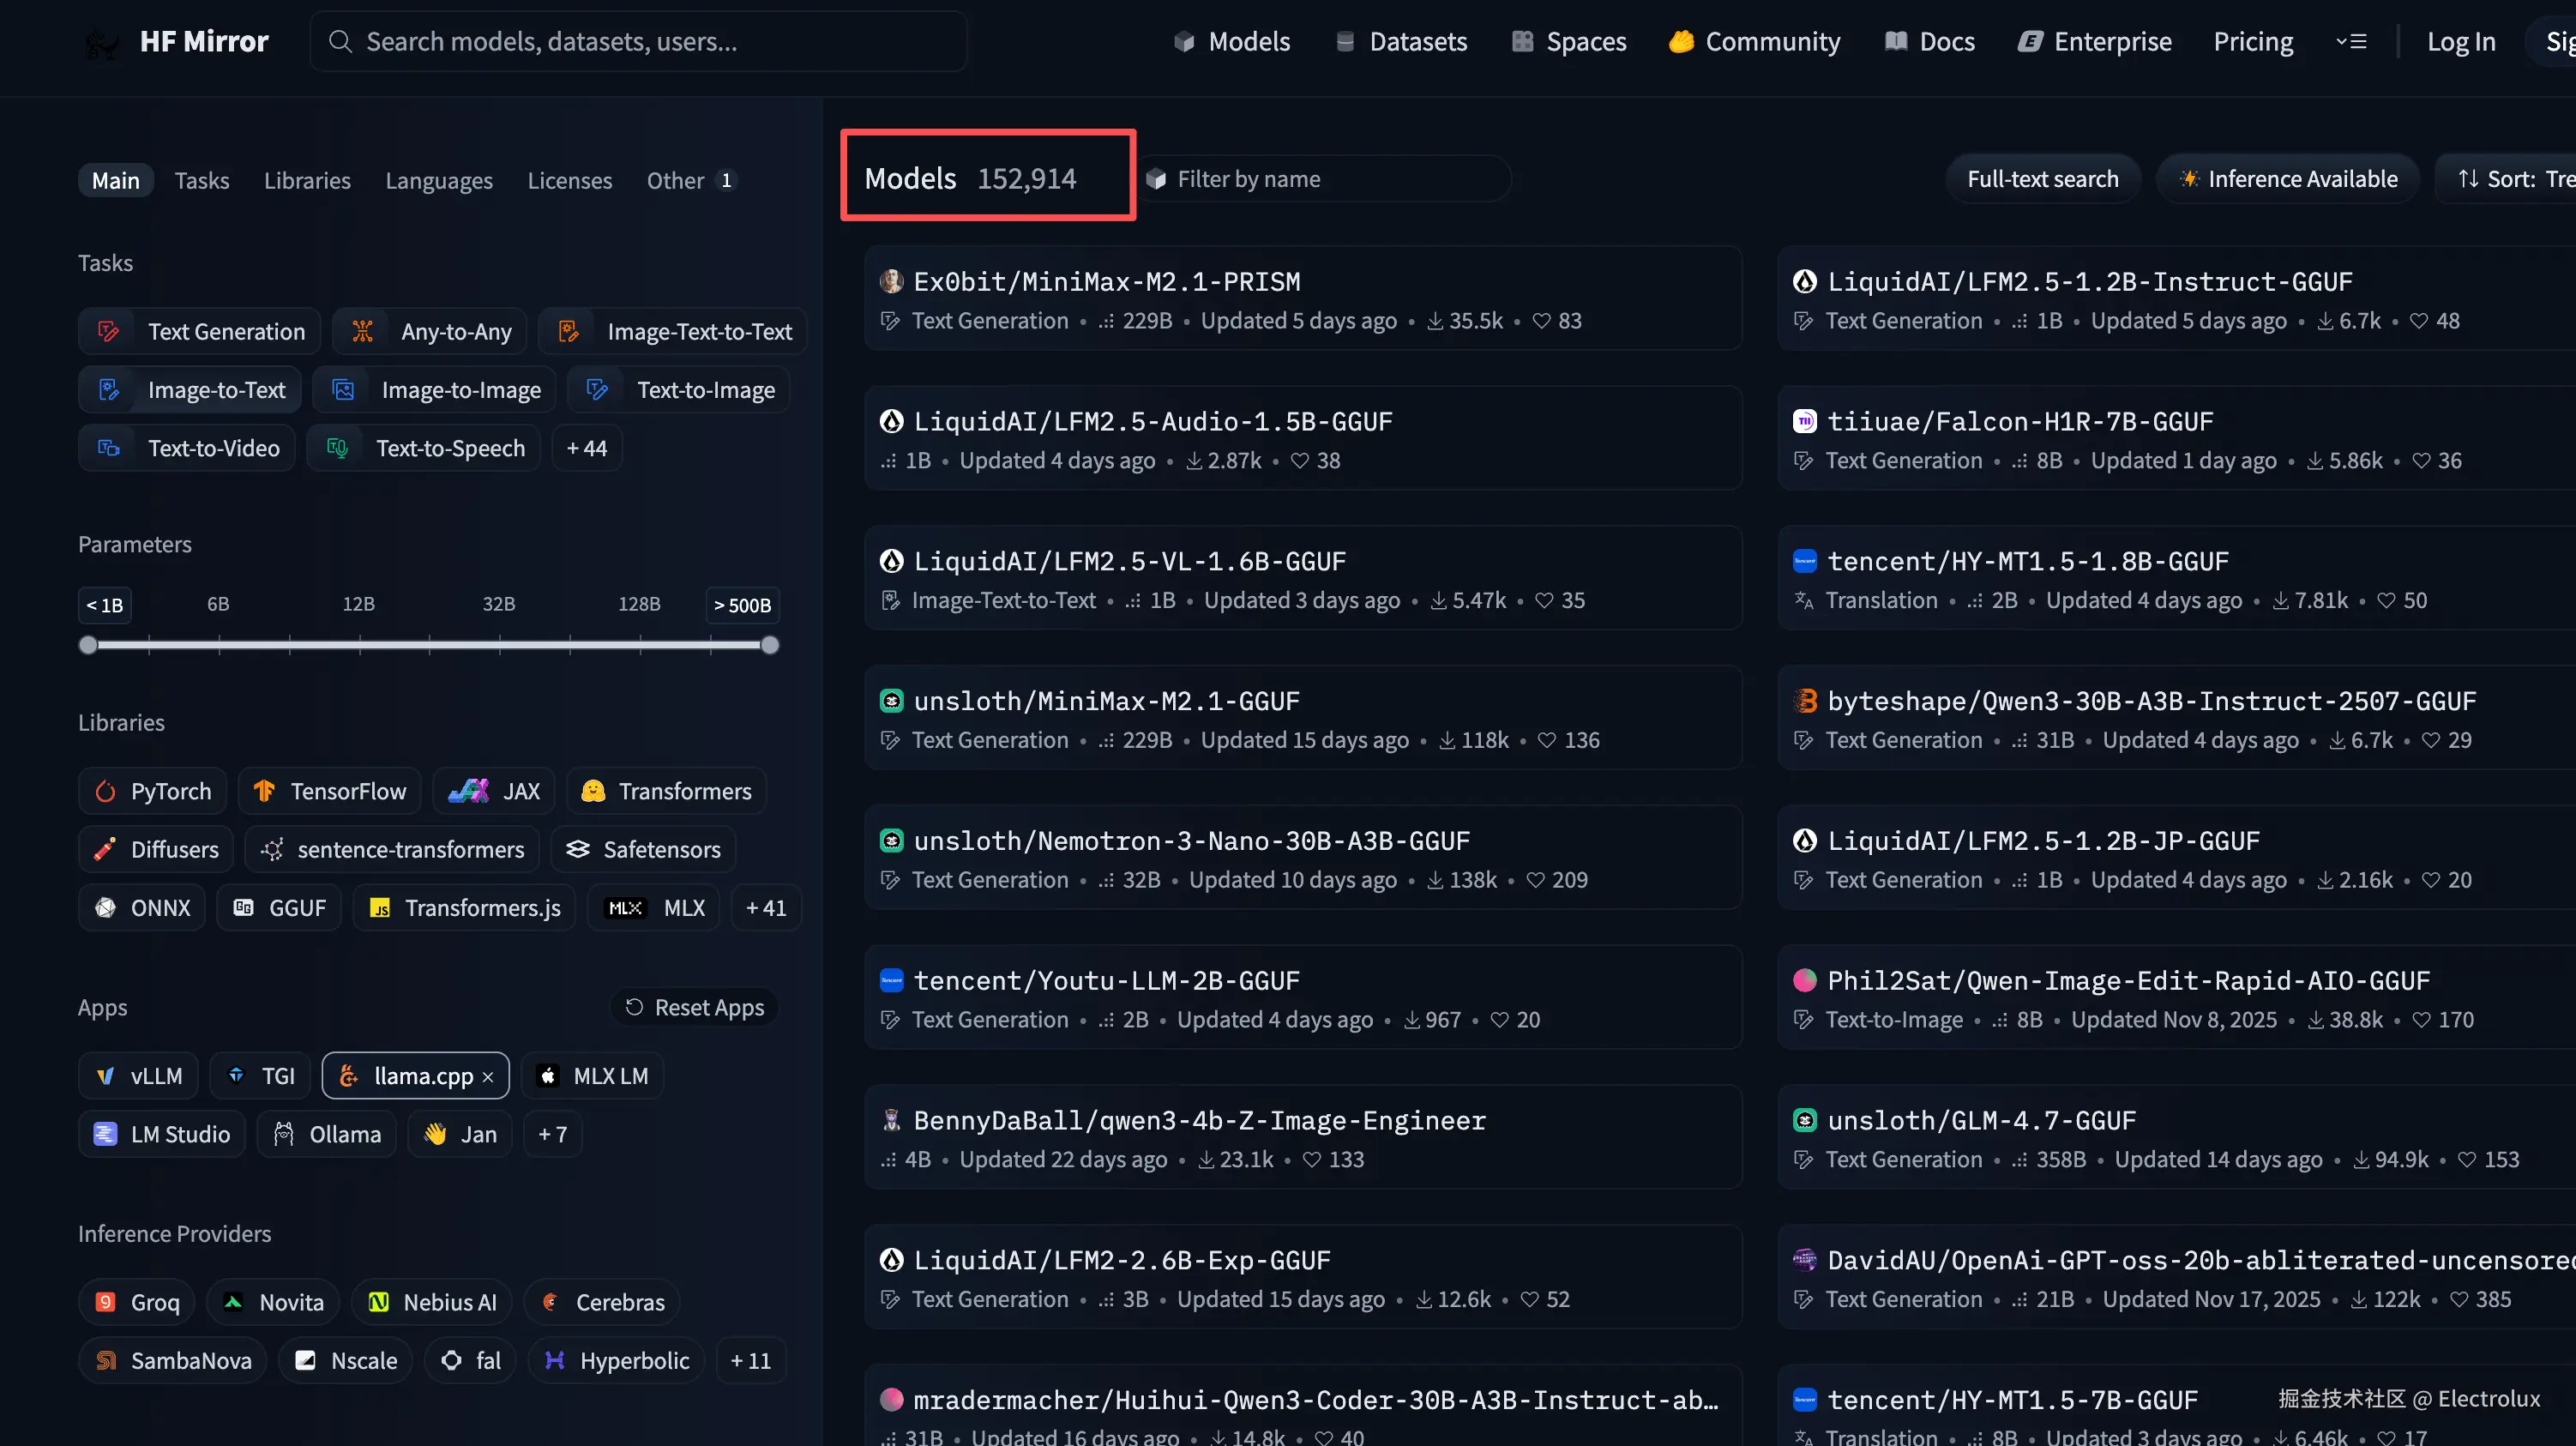Viewport: 2576px width, 1446px height.
Task: Click the HF Mirror logo icon
Action: click(x=101, y=42)
